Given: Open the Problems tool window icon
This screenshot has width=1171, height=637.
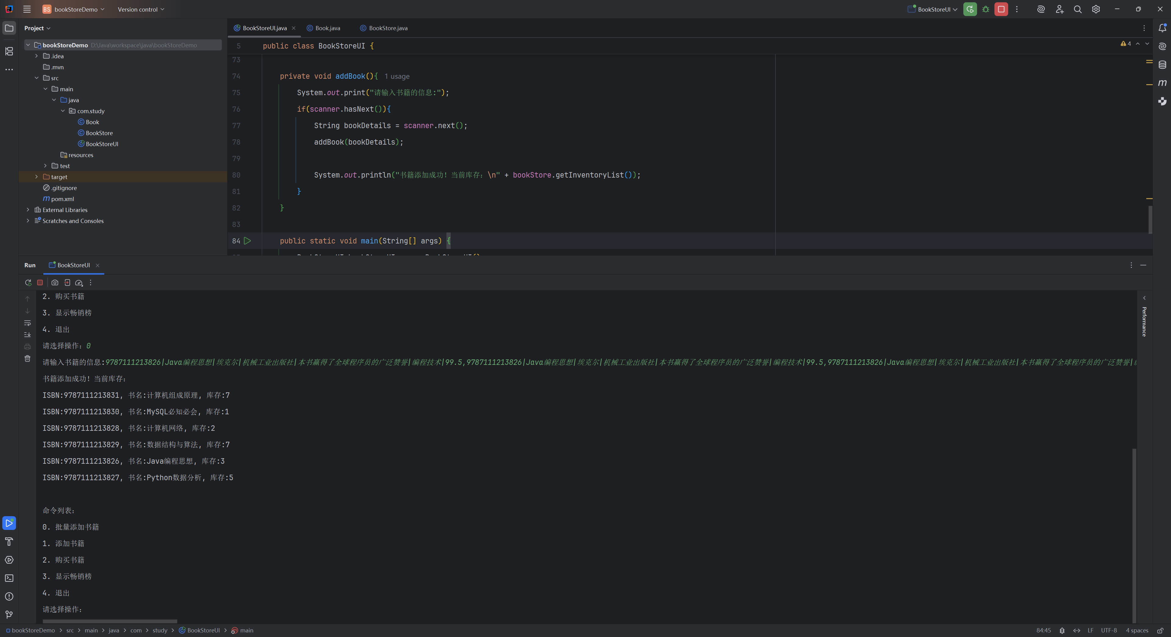Looking at the screenshot, I should (9, 596).
